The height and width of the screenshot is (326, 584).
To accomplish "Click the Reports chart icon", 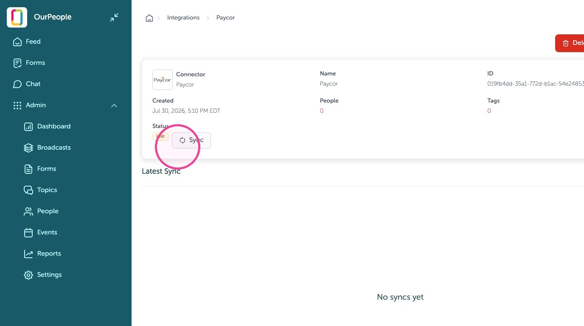I will 28,254.
